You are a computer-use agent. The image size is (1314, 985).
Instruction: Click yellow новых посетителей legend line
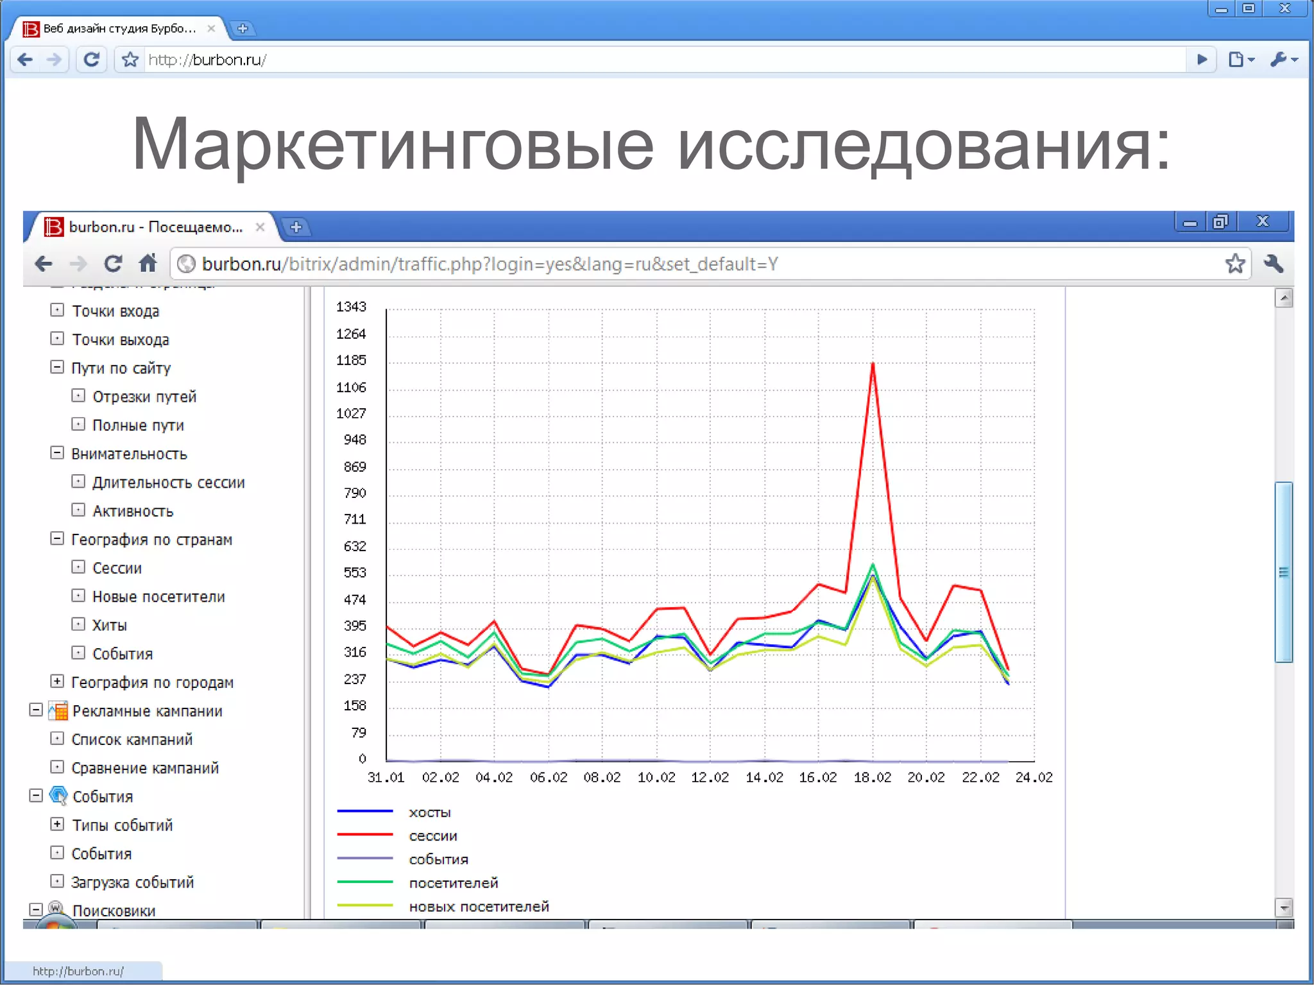coord(365,905)
